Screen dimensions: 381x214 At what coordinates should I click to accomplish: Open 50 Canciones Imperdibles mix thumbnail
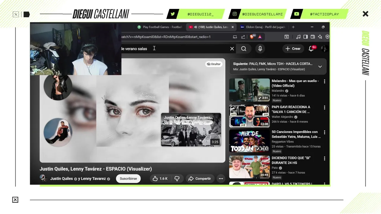(x=249, y=141)
